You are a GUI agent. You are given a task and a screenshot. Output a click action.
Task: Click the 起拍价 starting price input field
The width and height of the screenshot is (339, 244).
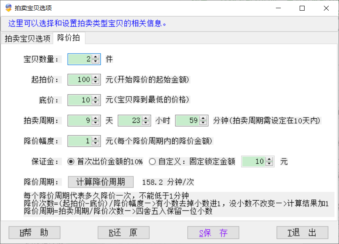pyautogui.click(x=80, y=80)
